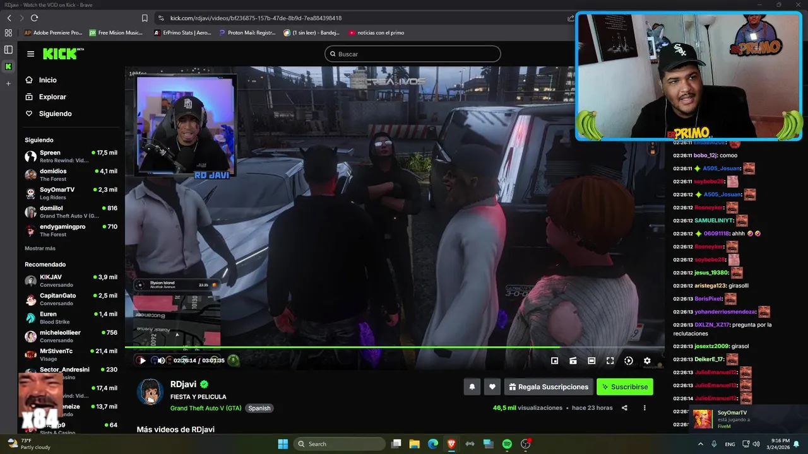Open Adobe Premiere Pro bookmark

[54, 33]
